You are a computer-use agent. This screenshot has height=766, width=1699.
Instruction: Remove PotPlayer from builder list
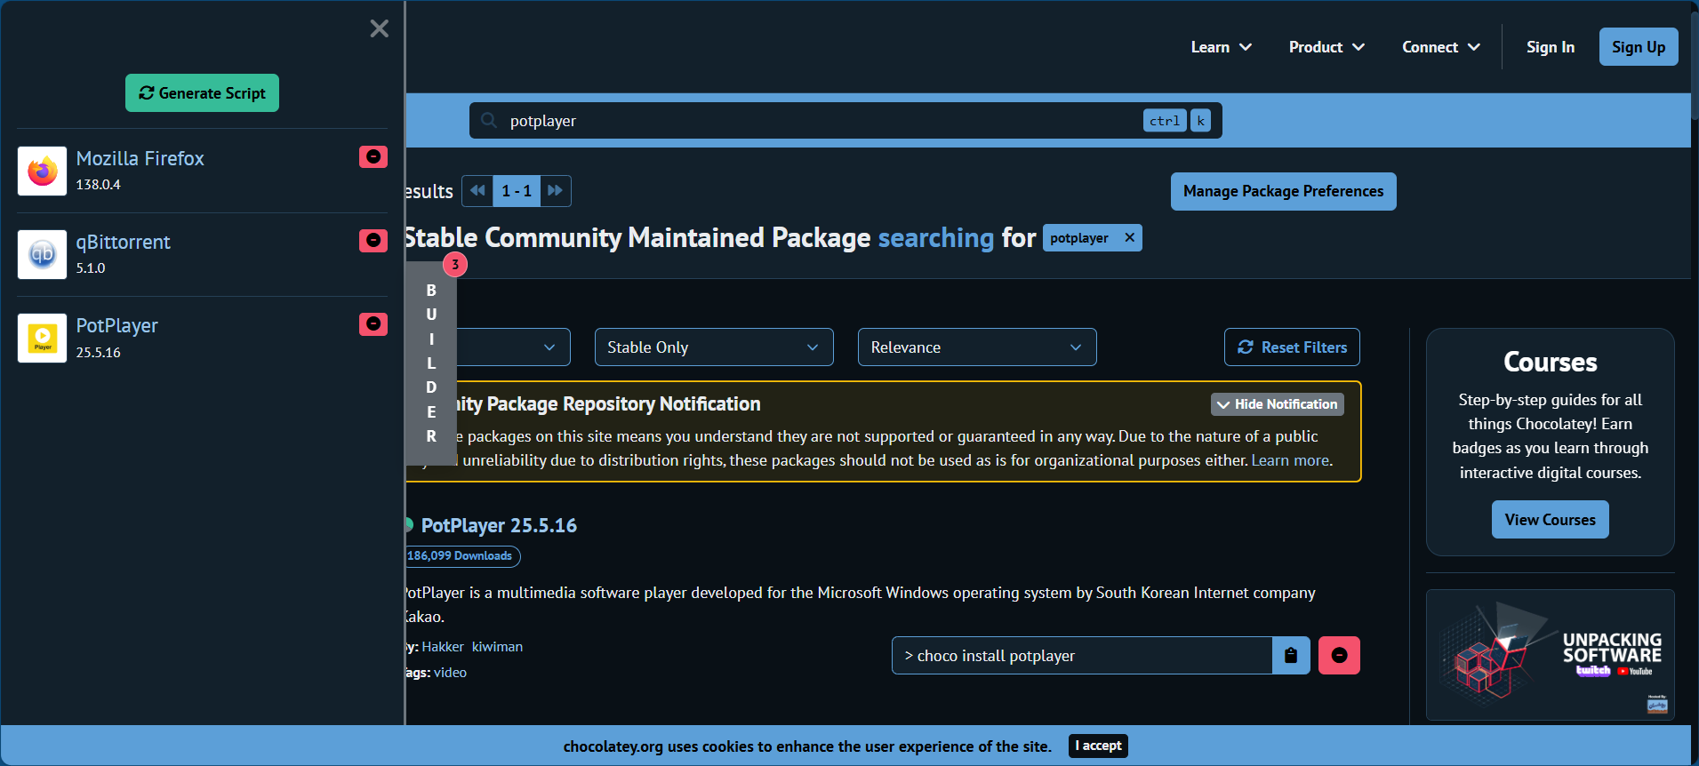(373, 324)
